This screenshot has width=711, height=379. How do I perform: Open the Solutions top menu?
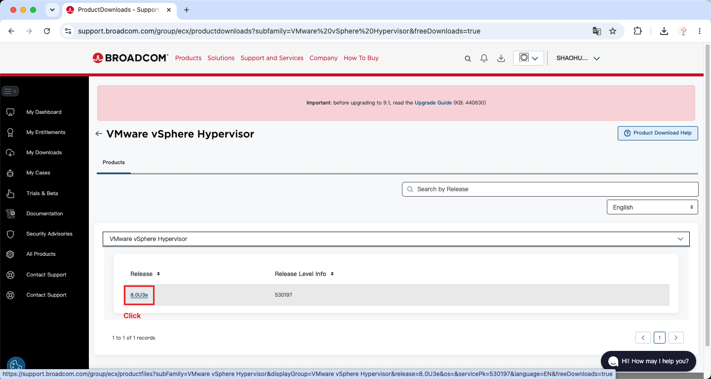click(x=221, y=58)
